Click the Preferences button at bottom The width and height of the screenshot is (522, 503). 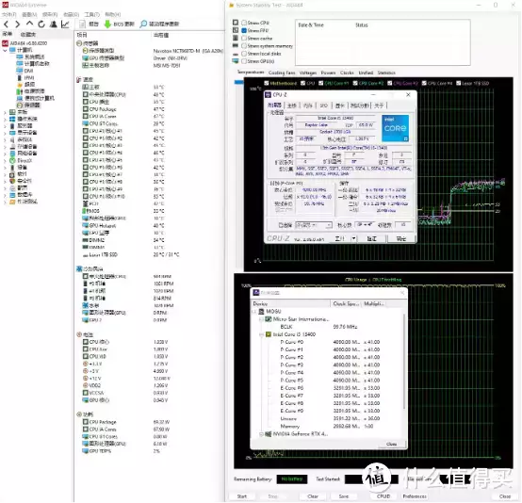point(415,496)
